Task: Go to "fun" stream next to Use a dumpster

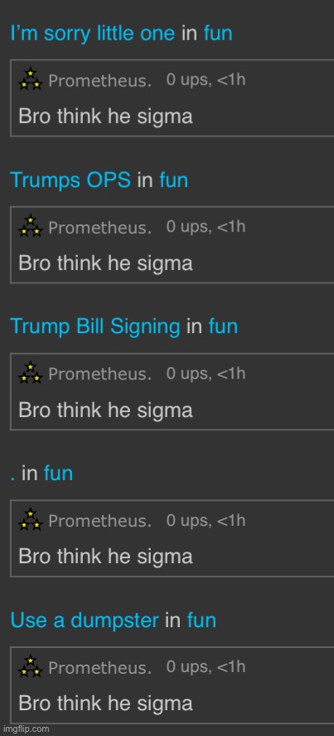Action: 202,620
